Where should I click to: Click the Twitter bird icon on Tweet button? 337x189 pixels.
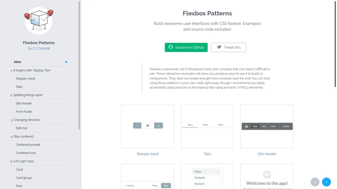(x=219, y=47)
